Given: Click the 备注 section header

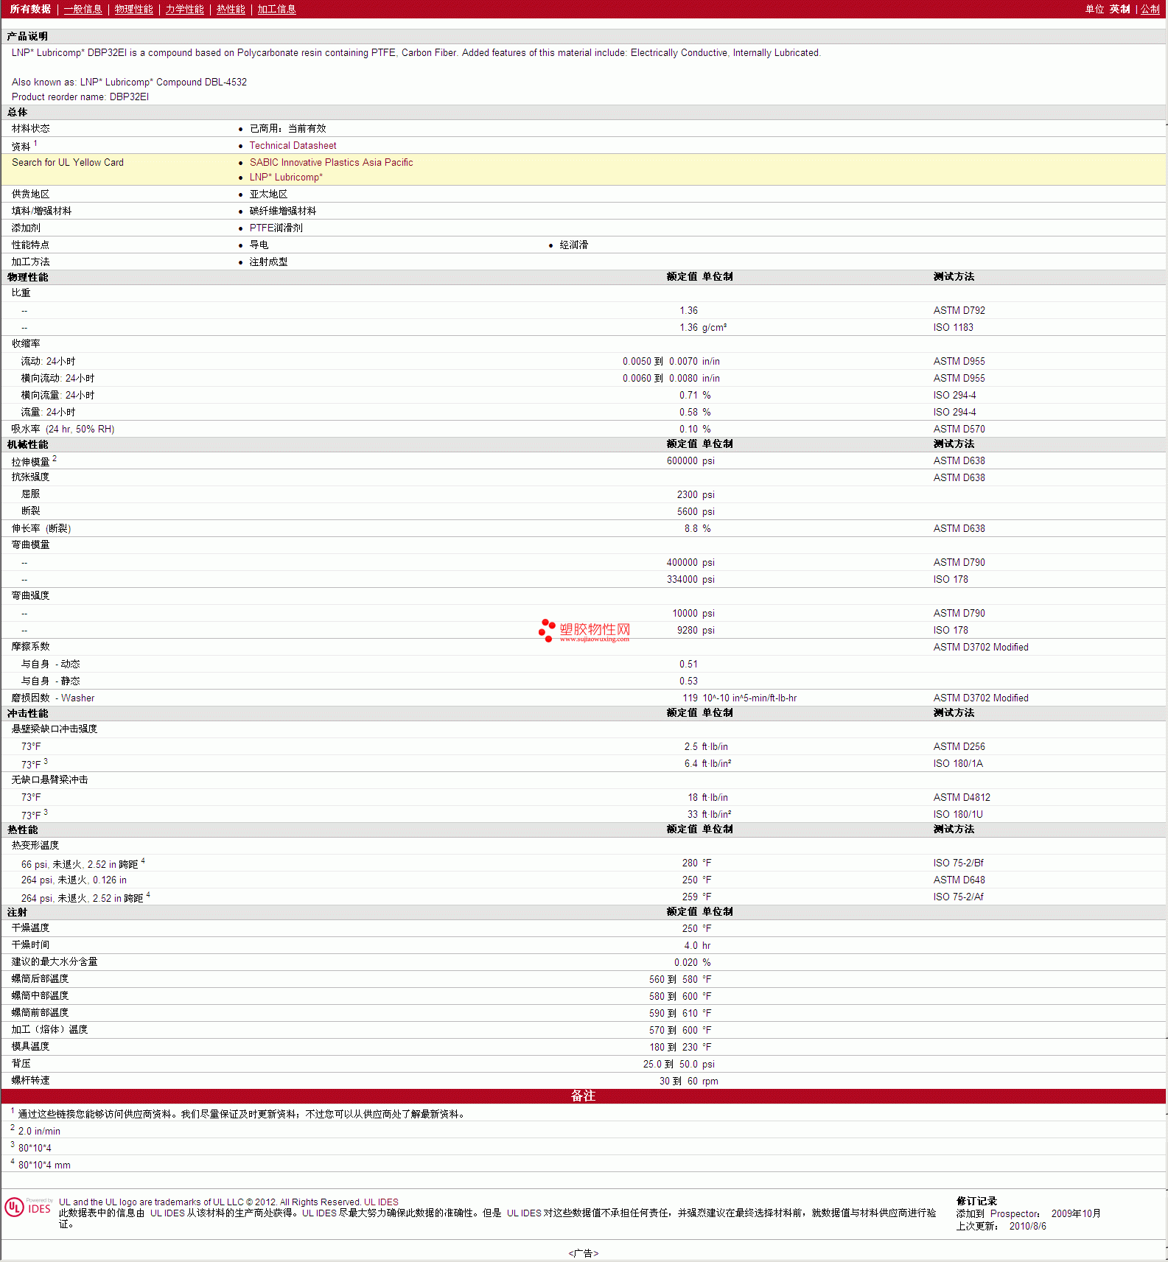Looking at the screenshot, I should coord(583,1096).
